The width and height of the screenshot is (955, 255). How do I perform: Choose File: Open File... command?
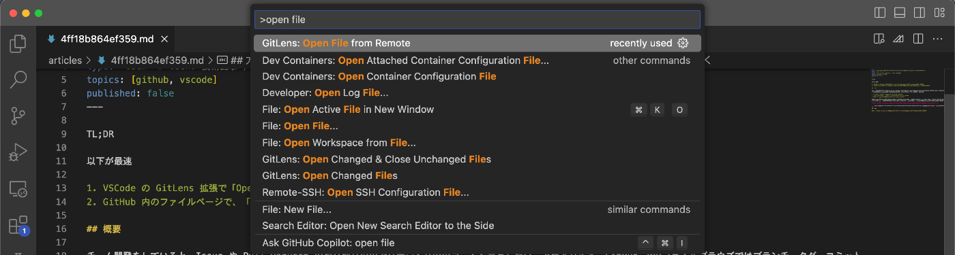(x=477, y=126)
